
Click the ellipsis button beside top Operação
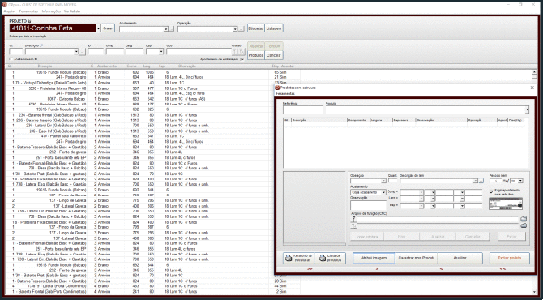(x=241, y=29)
